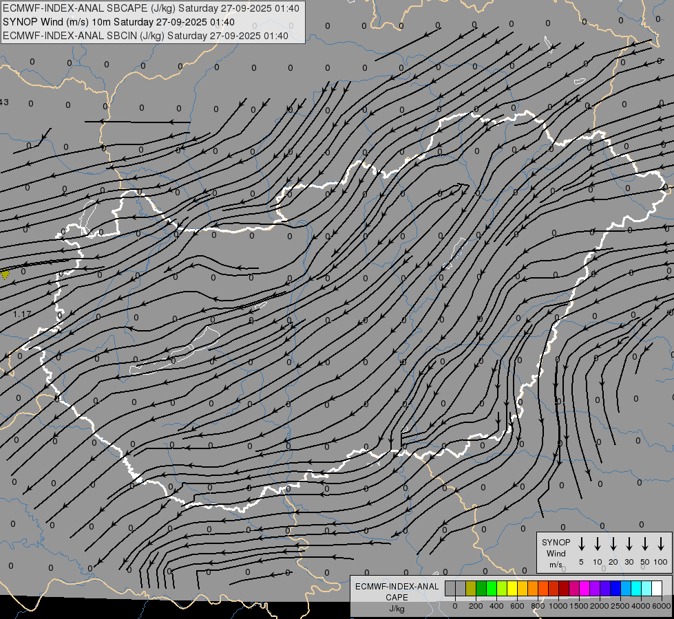
Task: Click the '4000' CAPE legend tick label
Action: point(641,606)
